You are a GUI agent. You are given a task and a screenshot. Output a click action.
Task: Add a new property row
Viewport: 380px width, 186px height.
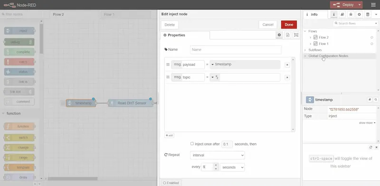coord(169,135)
